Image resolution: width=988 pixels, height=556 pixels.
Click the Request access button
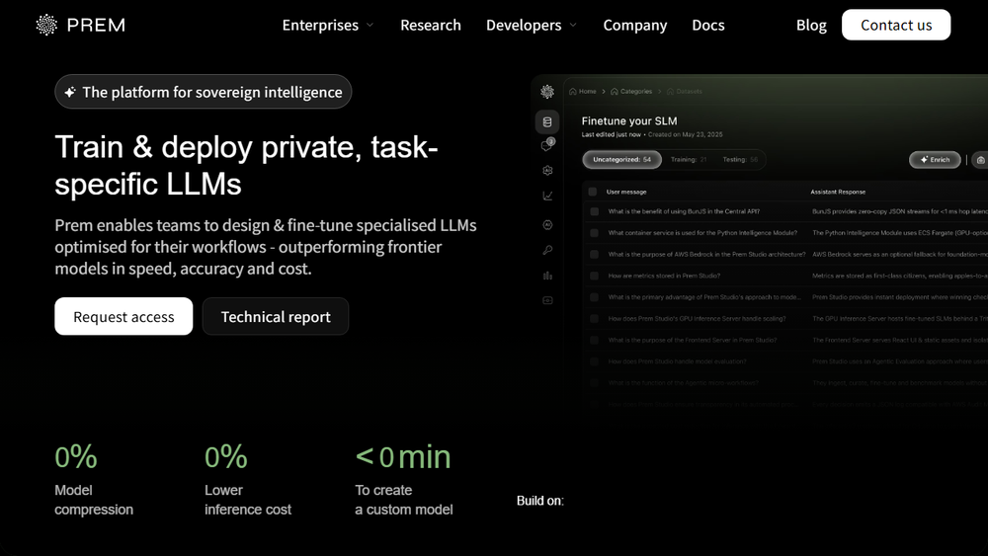coord(123,316)
